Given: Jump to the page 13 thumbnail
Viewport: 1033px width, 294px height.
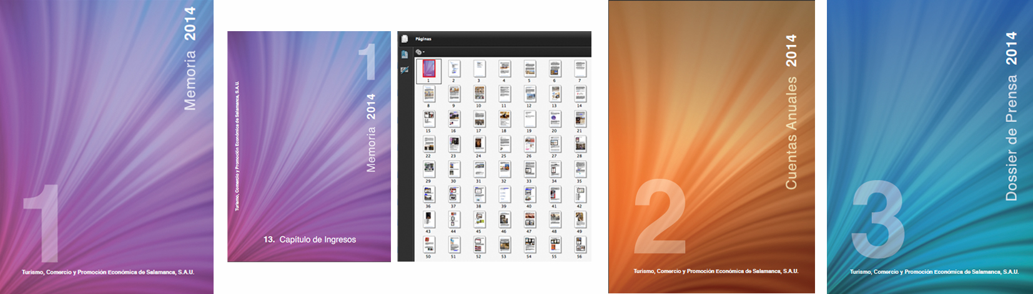Looking at the screenshot, I should (x=555, y=93).
